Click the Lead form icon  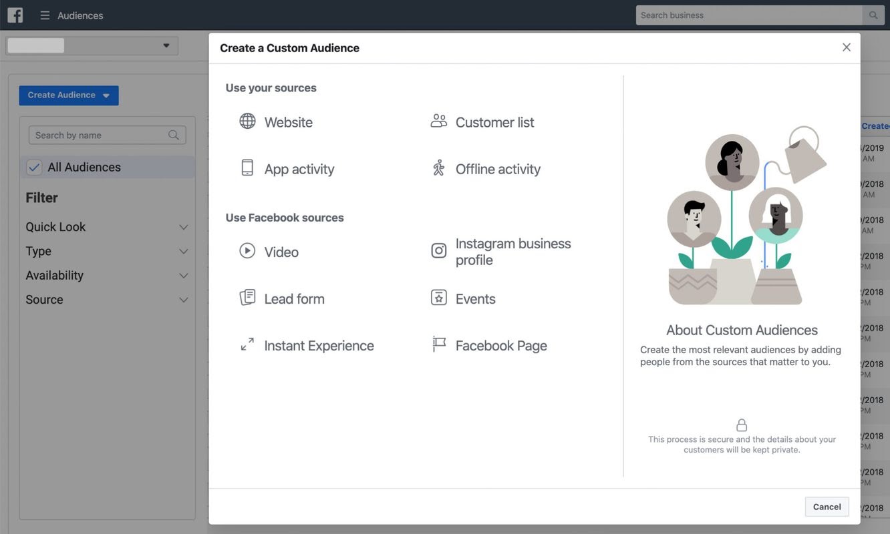click(247, 297)
